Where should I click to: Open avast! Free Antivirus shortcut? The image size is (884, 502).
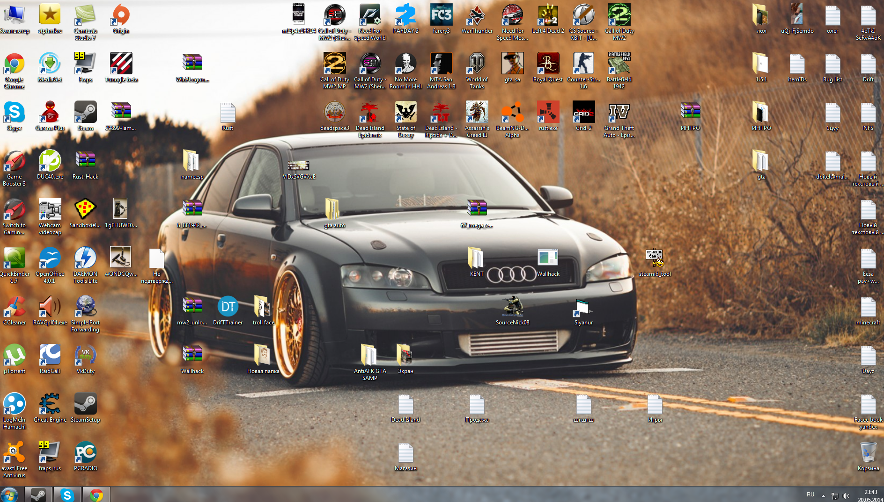(15, 459)
